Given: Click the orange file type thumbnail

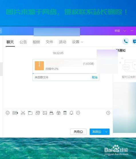Looking at the screenshot, I should (x=39, y=66).
